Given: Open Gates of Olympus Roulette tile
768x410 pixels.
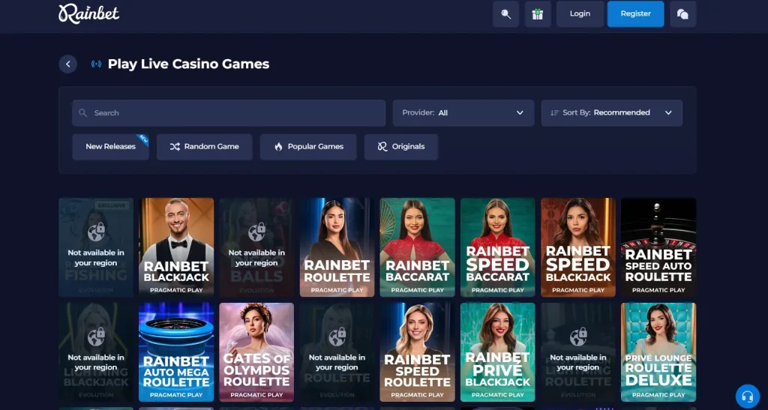Looking at the screenshot, I should [256, 352].
